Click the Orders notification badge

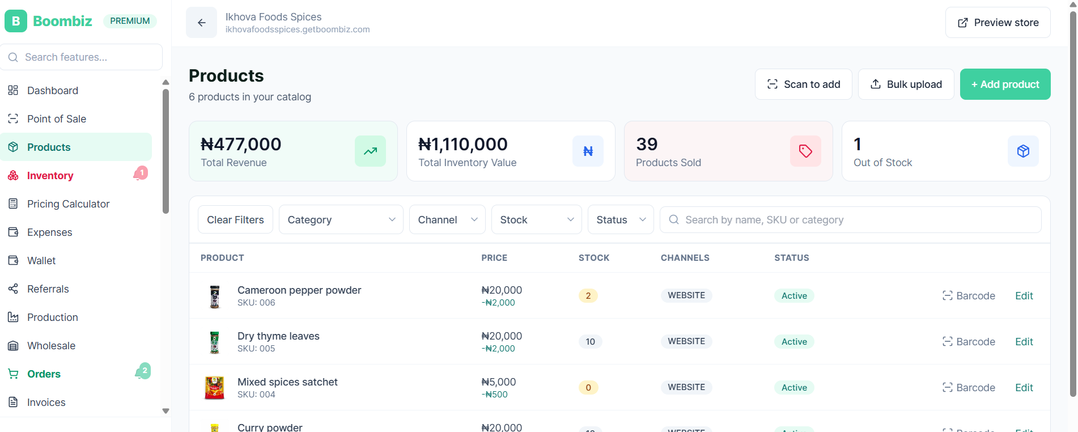(x=143, y=371)
